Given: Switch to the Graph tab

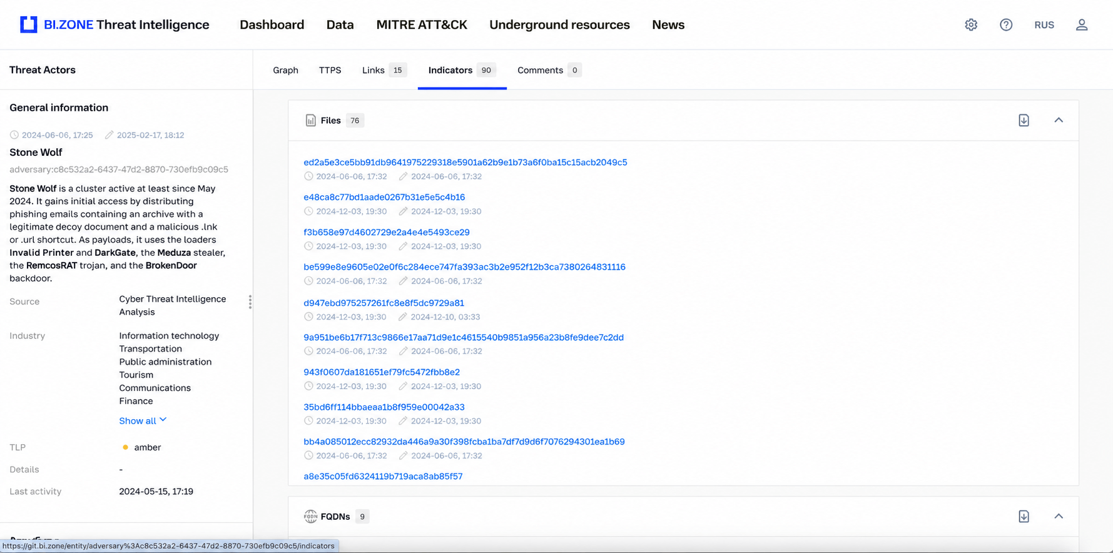Looking at the screenshot, I should point(285,70).
